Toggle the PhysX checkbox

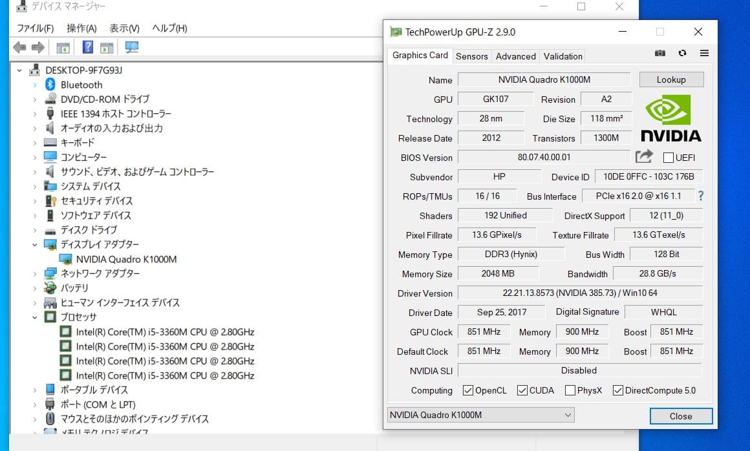click(570, 390)
